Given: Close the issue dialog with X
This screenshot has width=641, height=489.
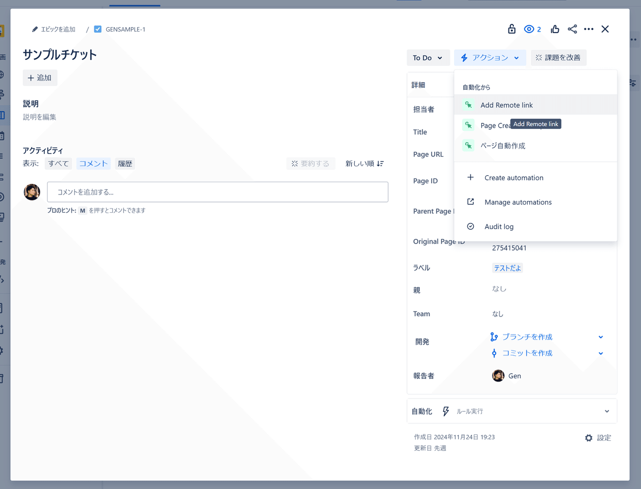Looking at the screenshot, I should pyautogui.click(x=605, y=29).
